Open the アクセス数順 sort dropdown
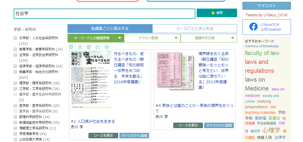The height and width of the screenshot is (142, 303). [x=152, y=38]
